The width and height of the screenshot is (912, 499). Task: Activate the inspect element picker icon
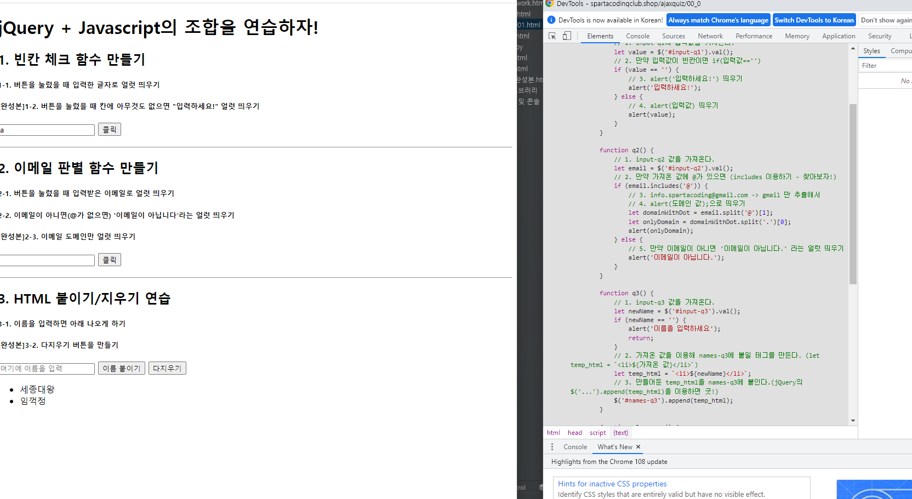[552, 36]
